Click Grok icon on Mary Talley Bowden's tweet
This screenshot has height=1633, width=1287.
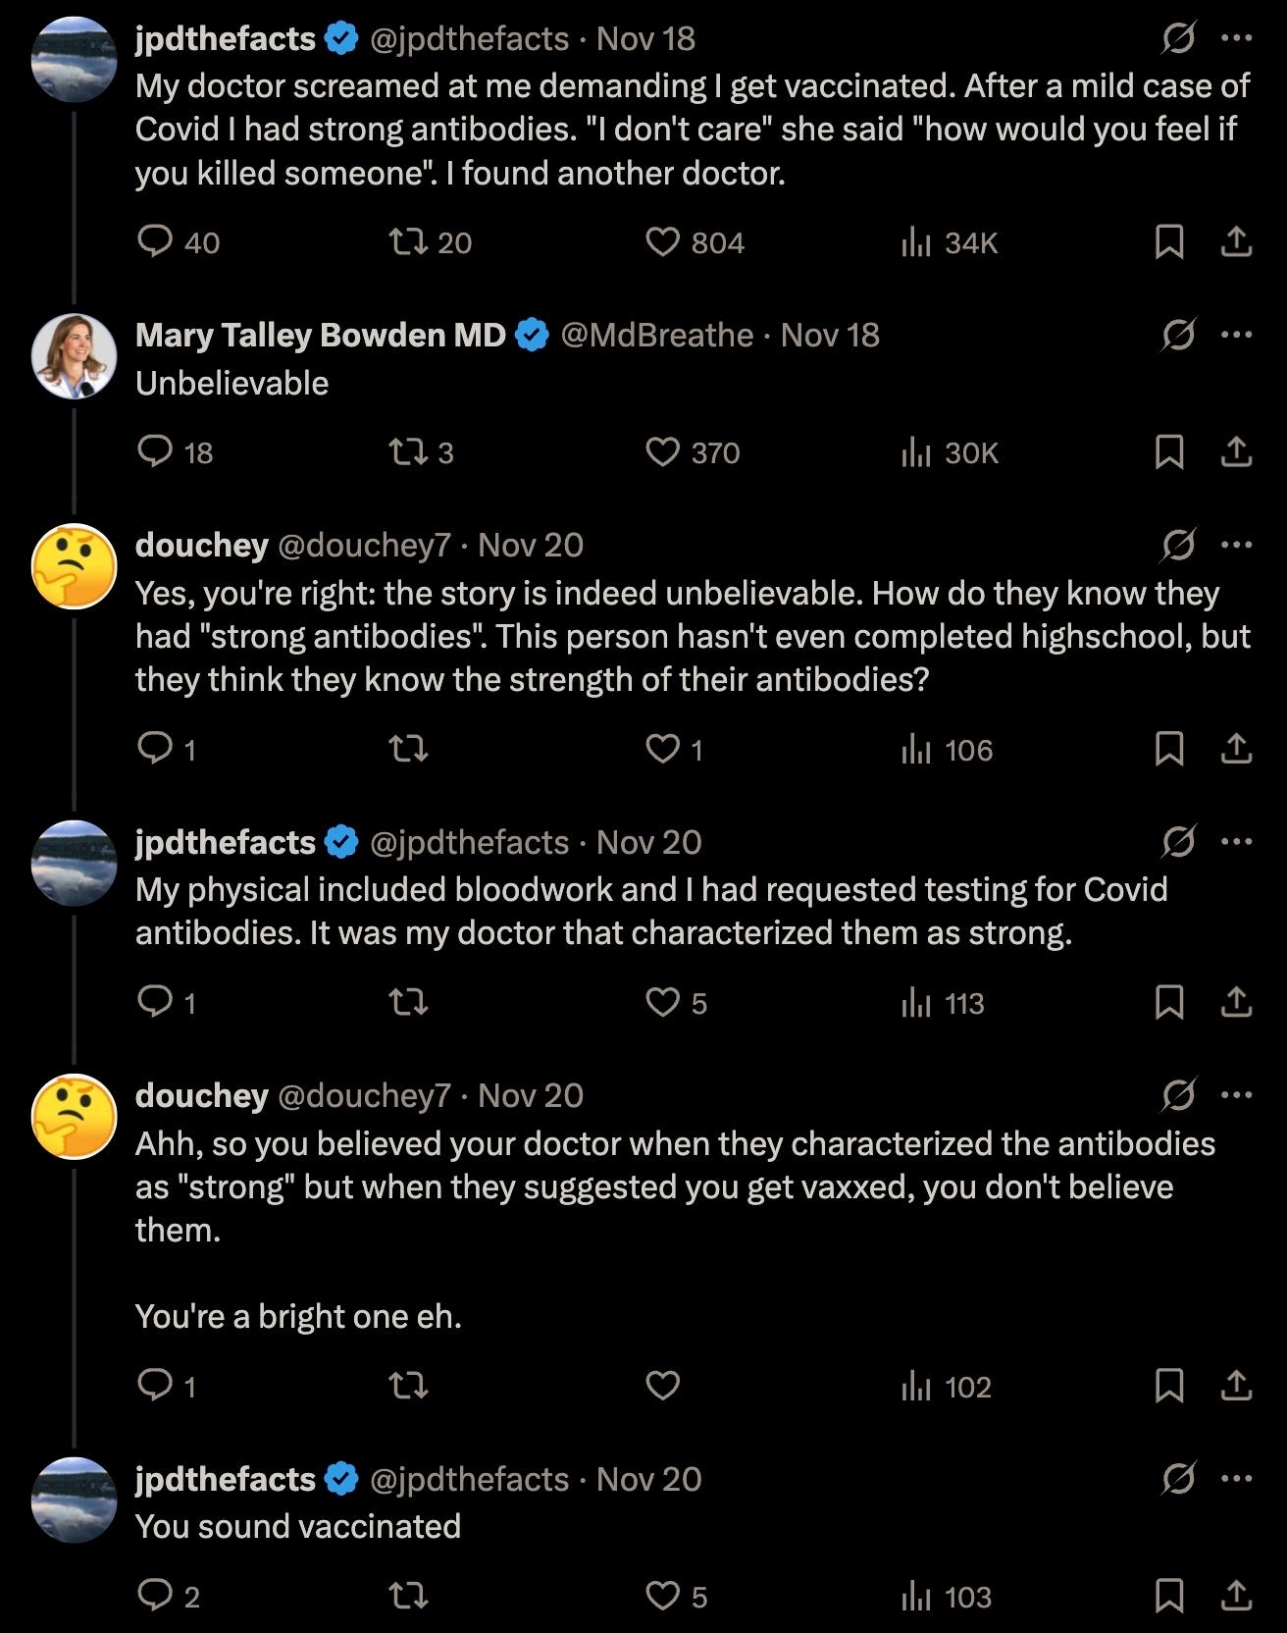[x=1177, y=335]
